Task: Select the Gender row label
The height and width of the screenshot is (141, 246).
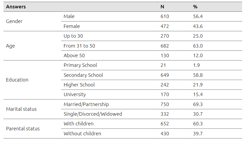Action: (14, 21)
